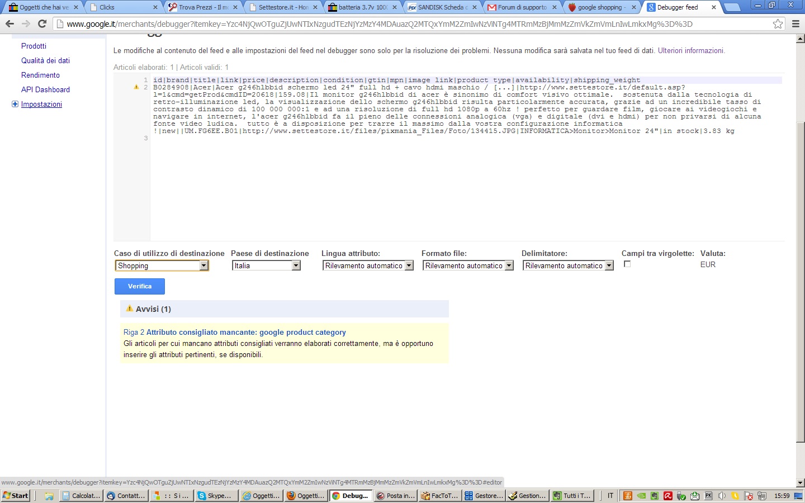Open the Delimitatore dropdown
This screenshot has height=503, width=805.
coord(569,265)
